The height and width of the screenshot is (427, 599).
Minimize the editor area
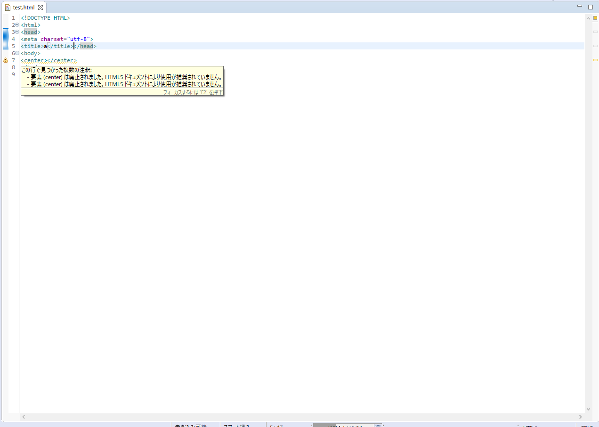coord(580,6)
